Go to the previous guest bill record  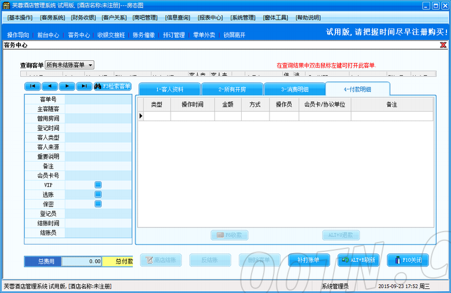(x=49, y=86)
